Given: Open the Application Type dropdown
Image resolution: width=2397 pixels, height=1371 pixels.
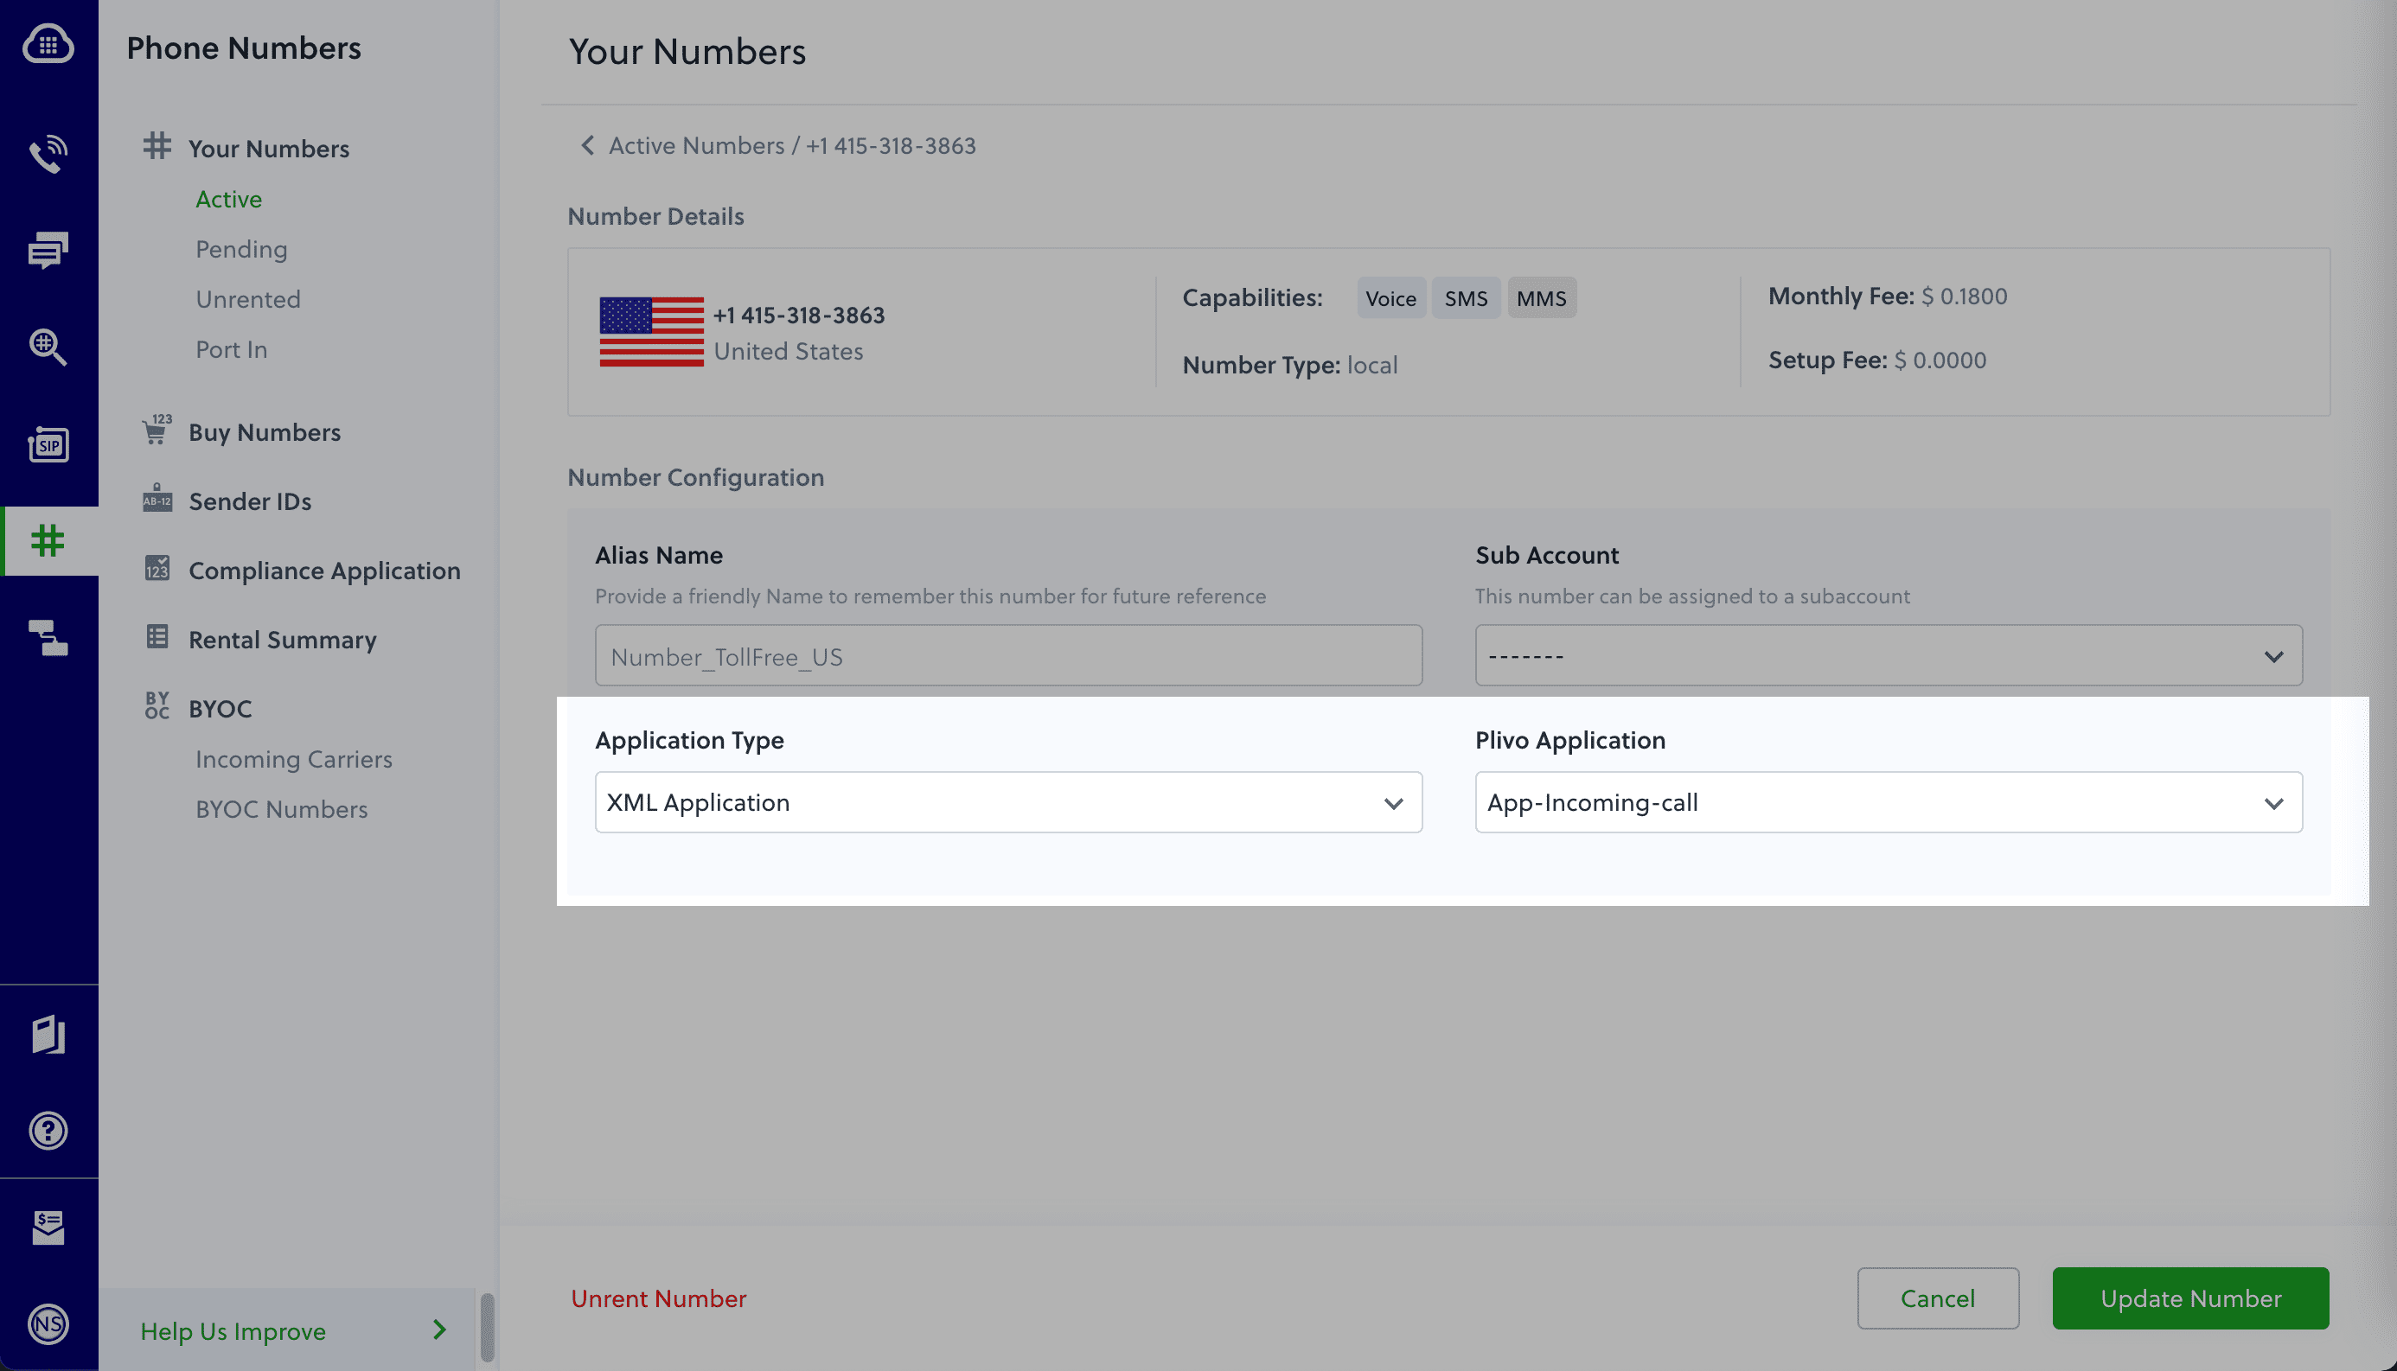Looking at the screenshot, I should pyautogui.click(x=1007, y=802).
